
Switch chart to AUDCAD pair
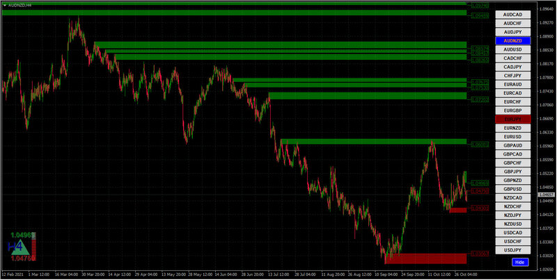coord(512,15)
